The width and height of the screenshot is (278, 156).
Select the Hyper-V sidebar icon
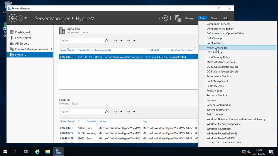click(x=11, y=55)
